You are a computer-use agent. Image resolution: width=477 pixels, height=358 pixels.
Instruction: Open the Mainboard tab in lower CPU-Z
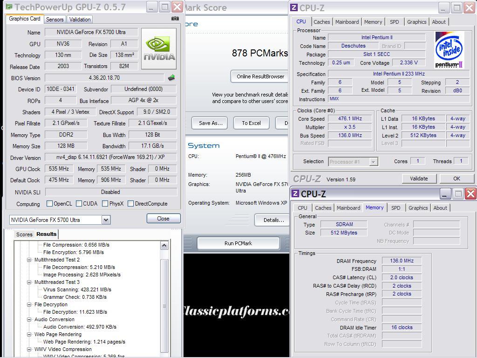tap(348, 208)
